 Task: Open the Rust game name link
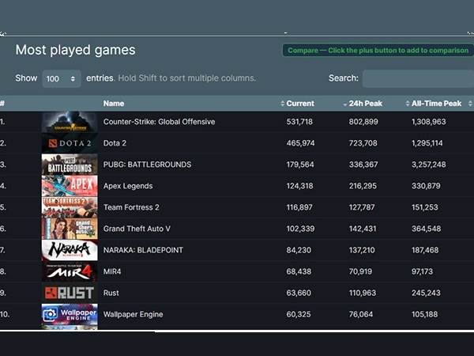coord(112,293)
